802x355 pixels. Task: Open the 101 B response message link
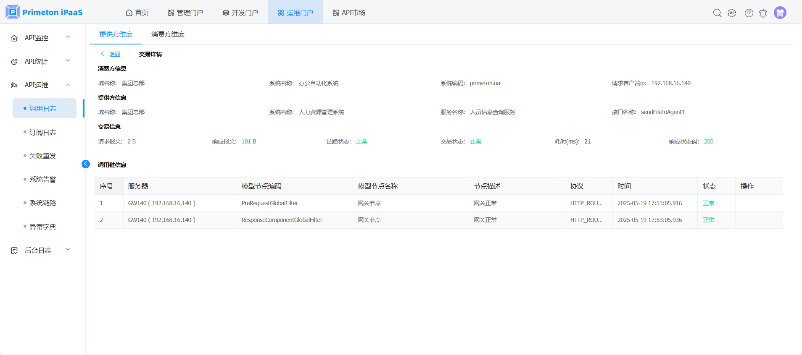click(x=249, y=141)
